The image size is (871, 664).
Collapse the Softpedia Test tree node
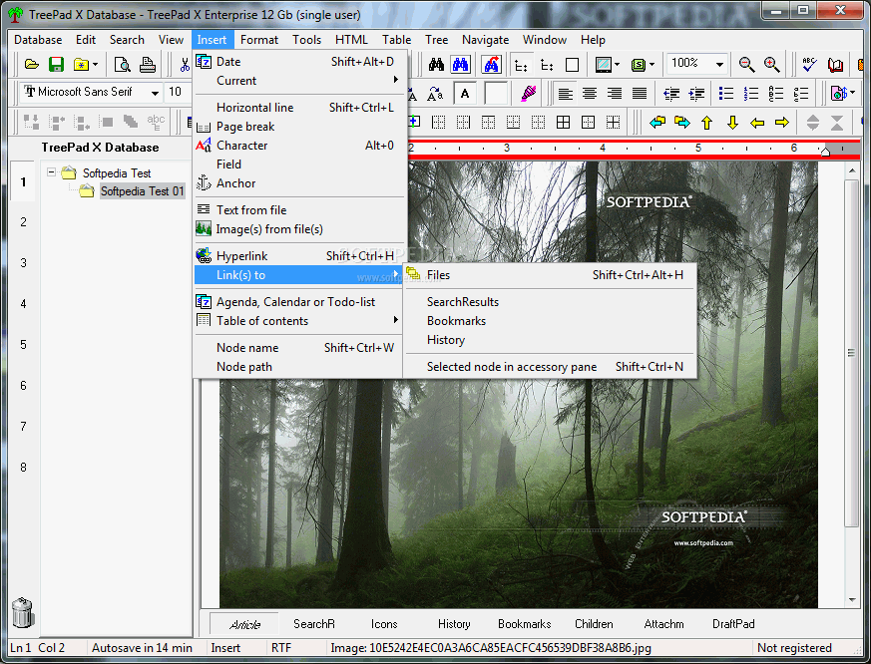click(x=52, y=172)
